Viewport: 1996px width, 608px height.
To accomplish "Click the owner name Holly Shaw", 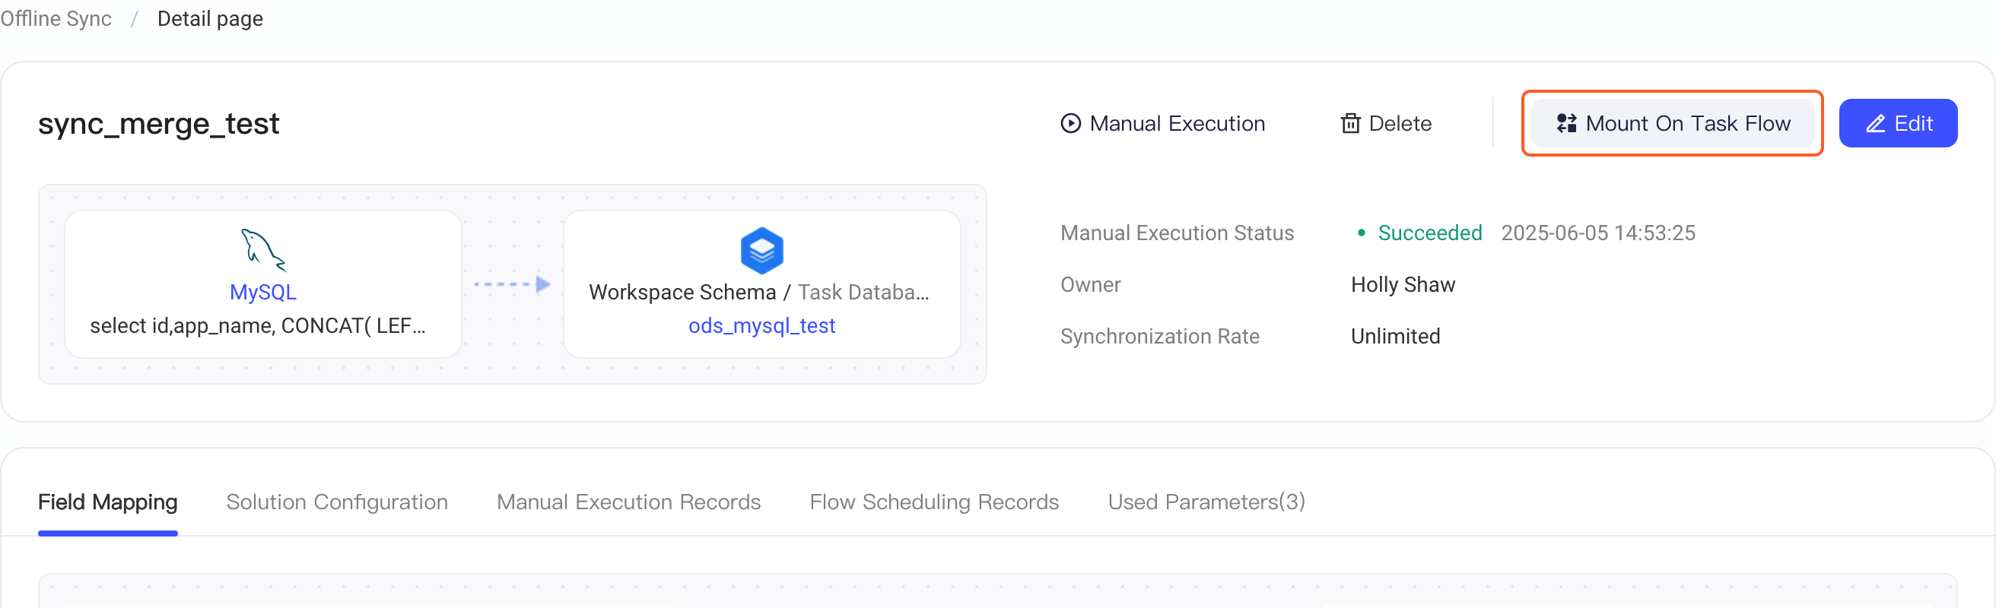I will [x=1403, y=284].
